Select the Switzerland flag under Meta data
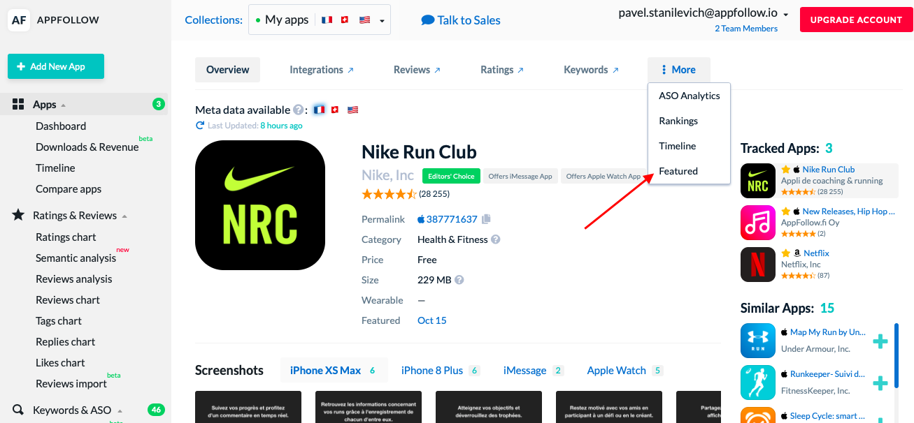 335,110
